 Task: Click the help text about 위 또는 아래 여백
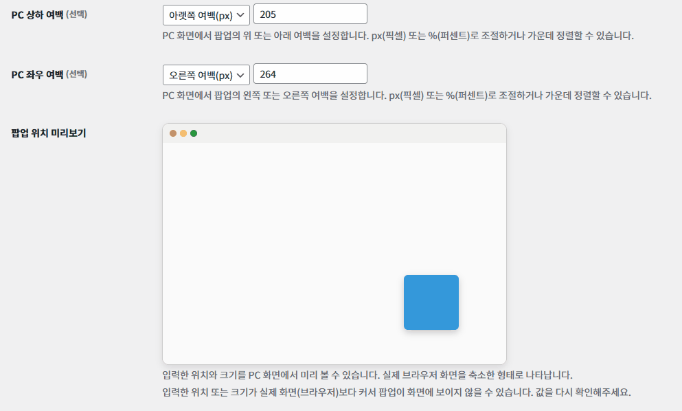pos(398,36)
